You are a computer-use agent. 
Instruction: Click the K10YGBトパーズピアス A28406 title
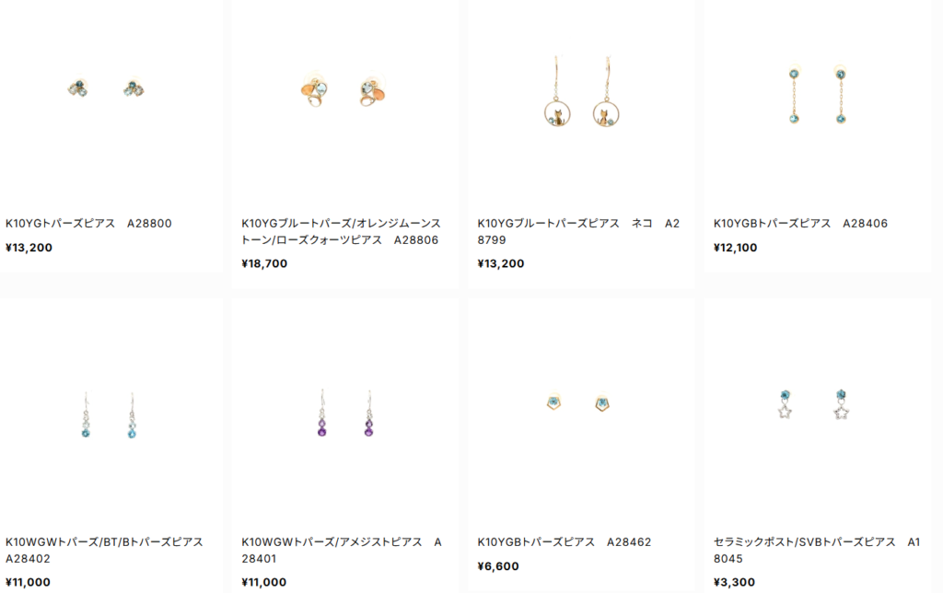[800, 223]
